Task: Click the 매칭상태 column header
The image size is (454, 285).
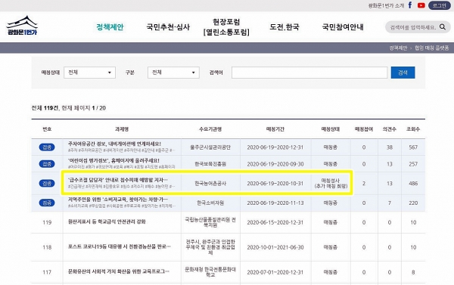Action: [x=331, y=129]
